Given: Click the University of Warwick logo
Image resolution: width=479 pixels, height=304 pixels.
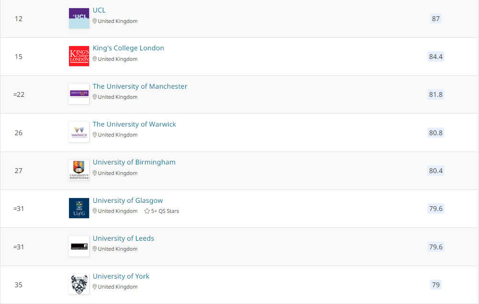Looking at the screenshot, I should click(79, 132).
